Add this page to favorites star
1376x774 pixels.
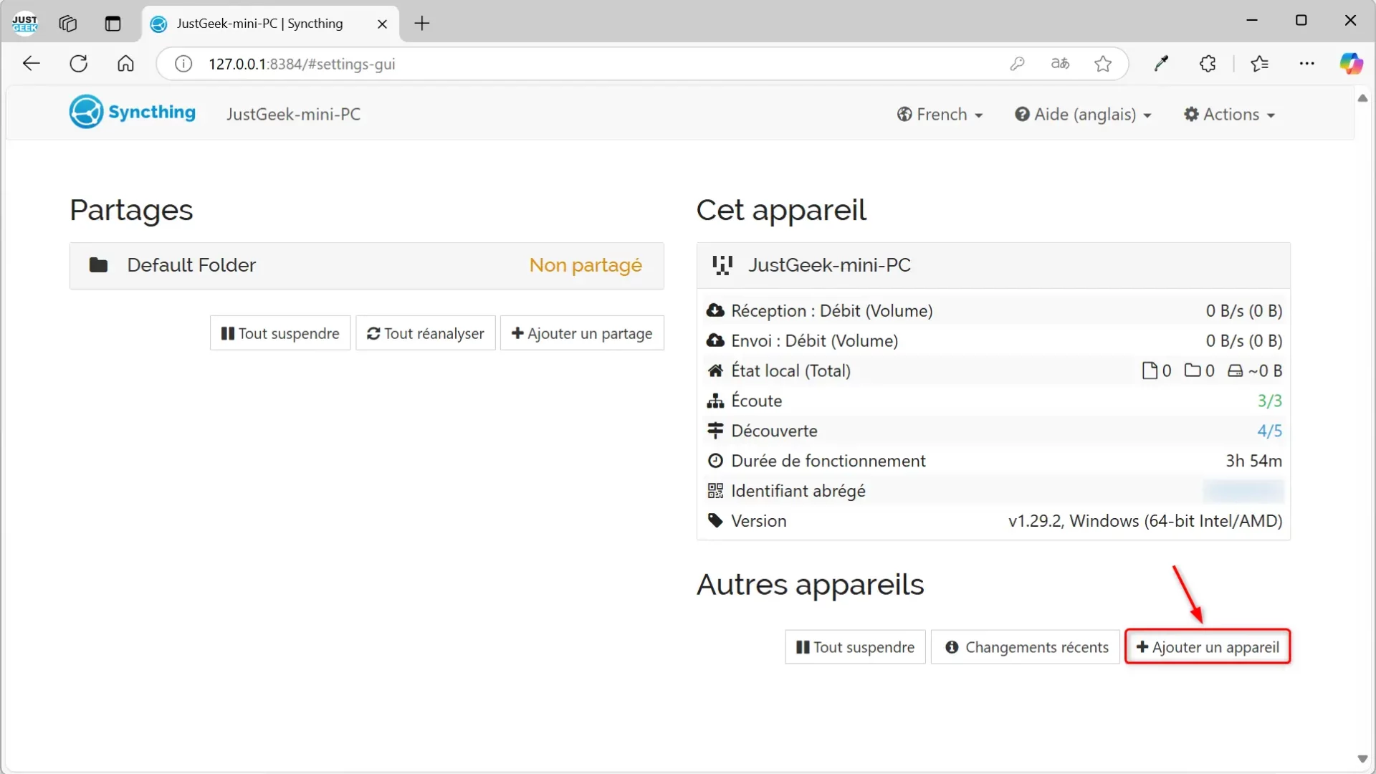[1103, 64]
